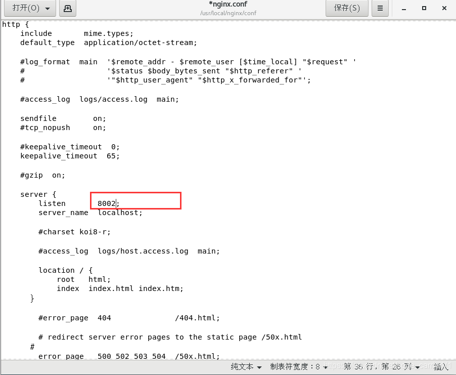
Task: Open the 纯文本 syntax dropdown
Action: click(246, 366)
